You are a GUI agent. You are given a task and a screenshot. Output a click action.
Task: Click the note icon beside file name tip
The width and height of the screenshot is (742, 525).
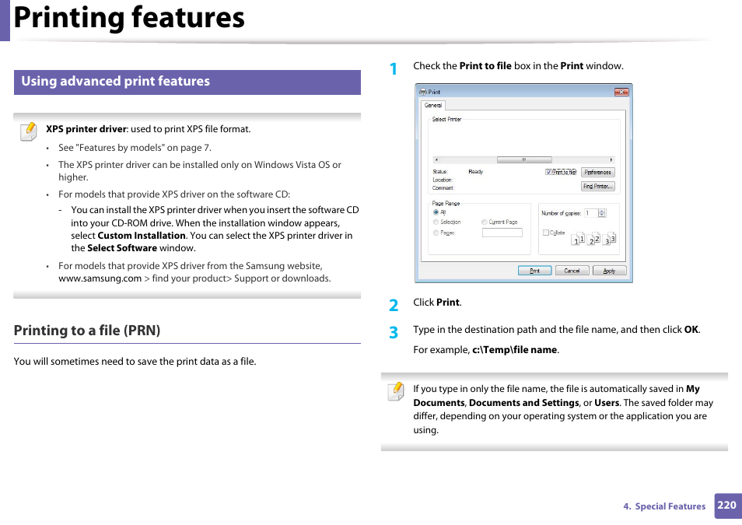pyautogui.click(x=396, y=391)
